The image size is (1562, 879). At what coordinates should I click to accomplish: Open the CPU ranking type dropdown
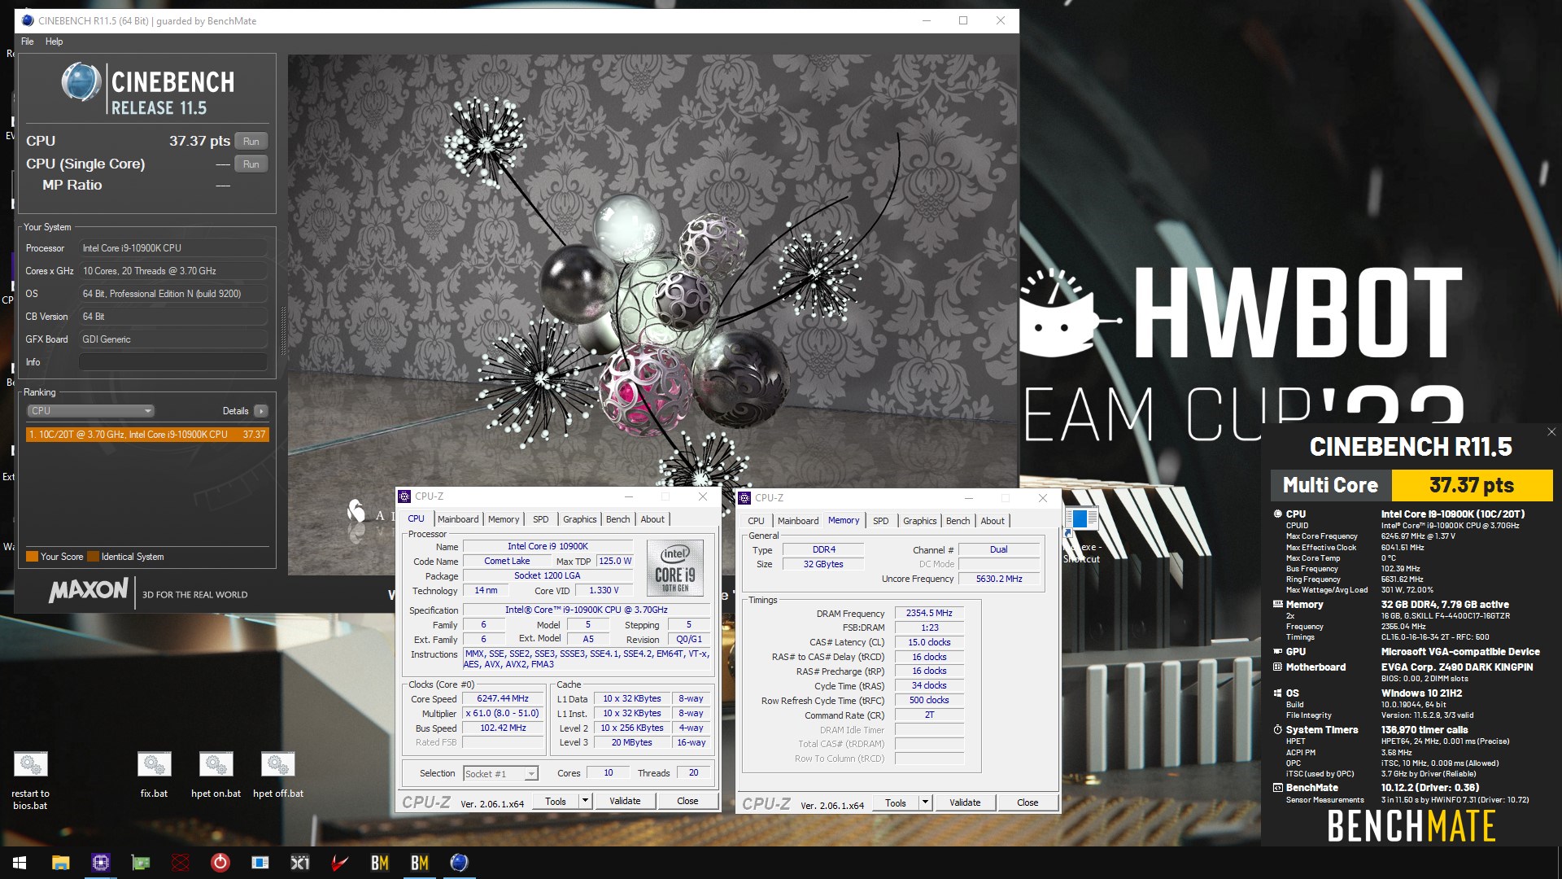tap(90, 411)
